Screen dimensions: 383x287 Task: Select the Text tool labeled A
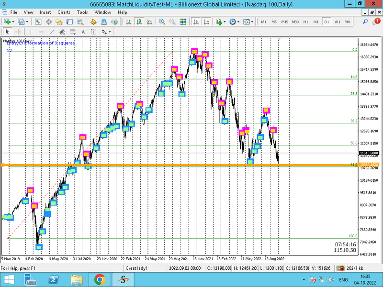pyautogui.click(x=83, y=32)
